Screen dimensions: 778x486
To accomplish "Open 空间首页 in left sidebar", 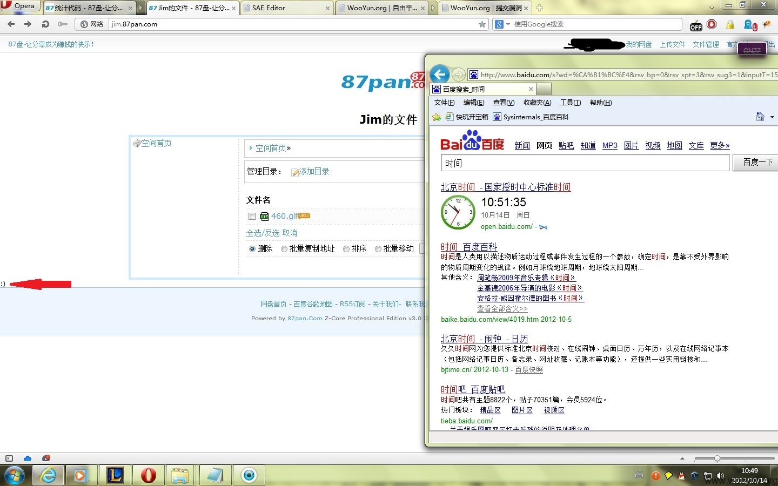I will (156, 143).
